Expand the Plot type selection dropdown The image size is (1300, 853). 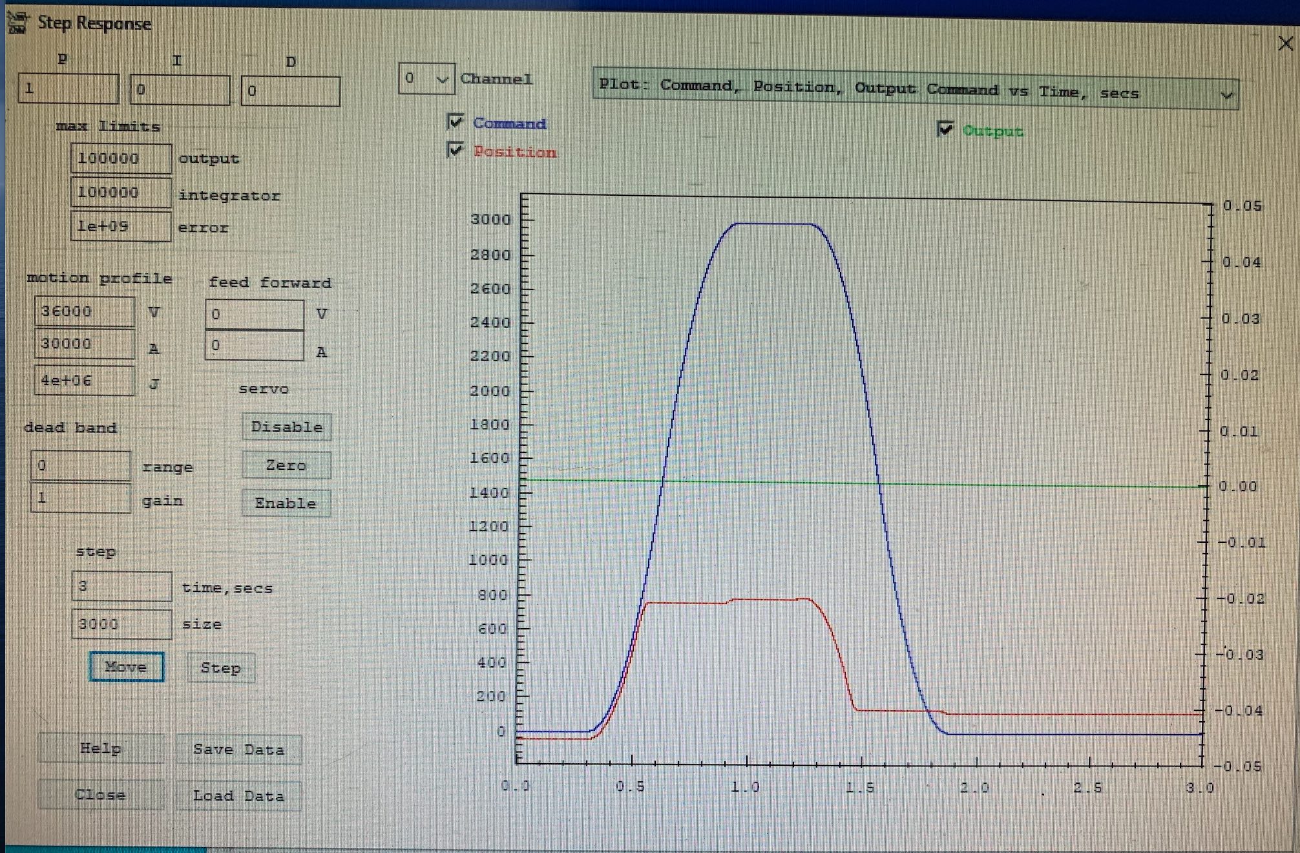tap(1226, 95)
